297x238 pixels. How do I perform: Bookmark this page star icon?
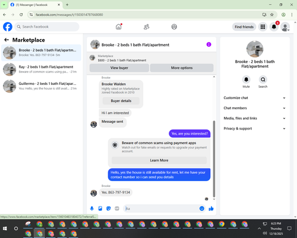tap(272, 15)
